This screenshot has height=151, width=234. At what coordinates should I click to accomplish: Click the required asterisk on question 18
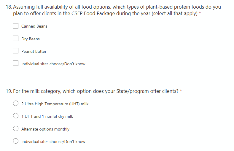coord(200,14)
